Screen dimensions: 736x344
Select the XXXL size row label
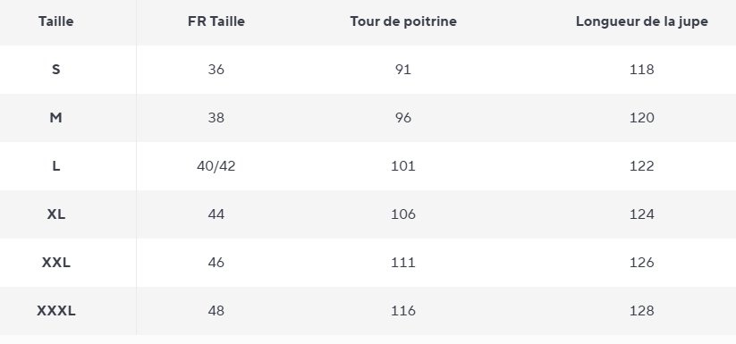55,311
